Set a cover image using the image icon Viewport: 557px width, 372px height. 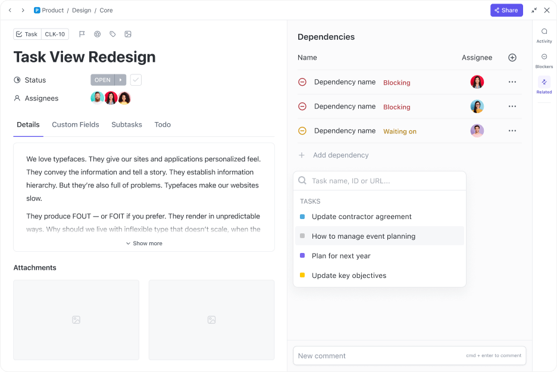128,34
